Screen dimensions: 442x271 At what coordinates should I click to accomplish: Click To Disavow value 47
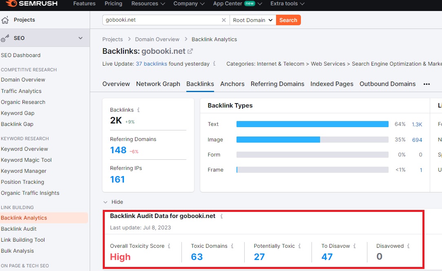point(327,257)
